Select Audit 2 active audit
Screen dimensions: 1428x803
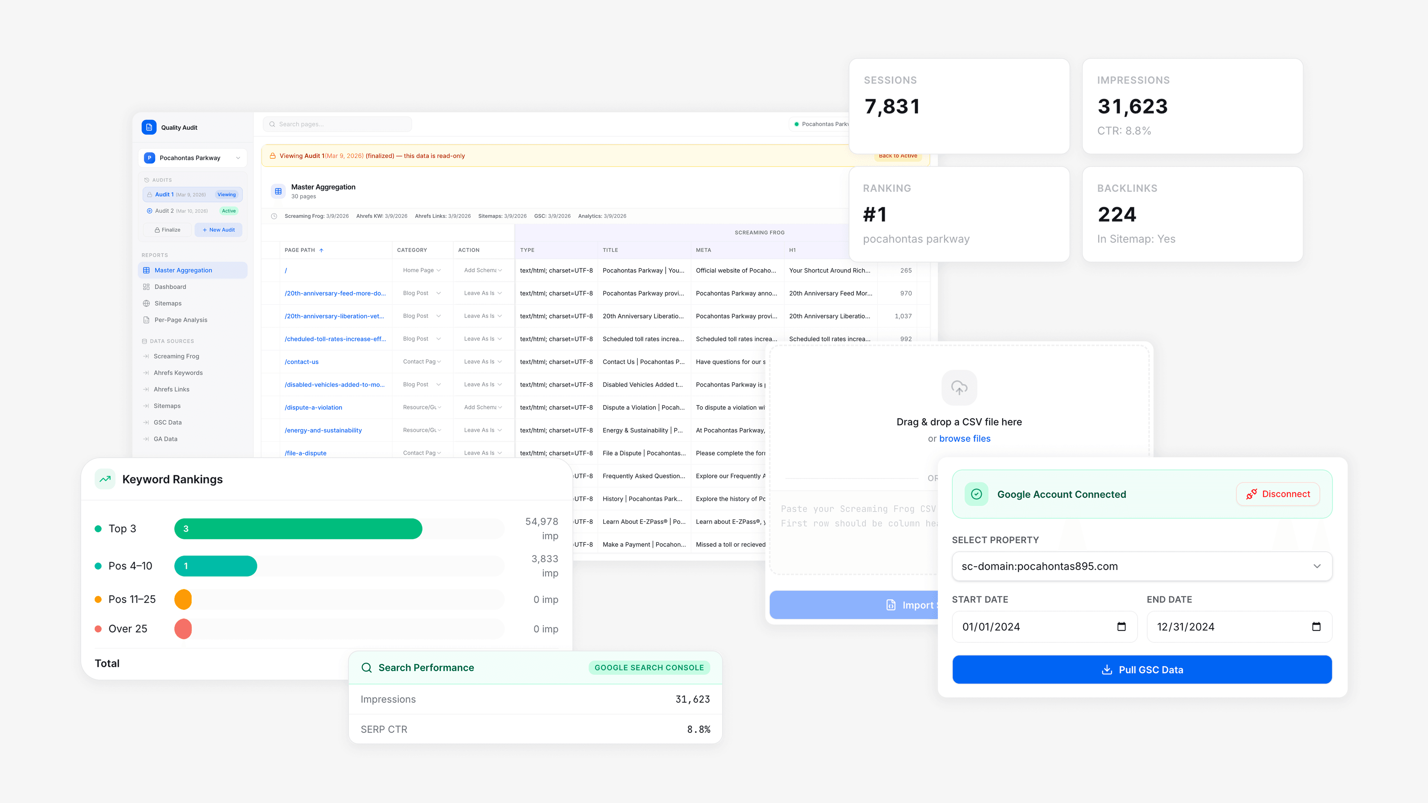192,210
